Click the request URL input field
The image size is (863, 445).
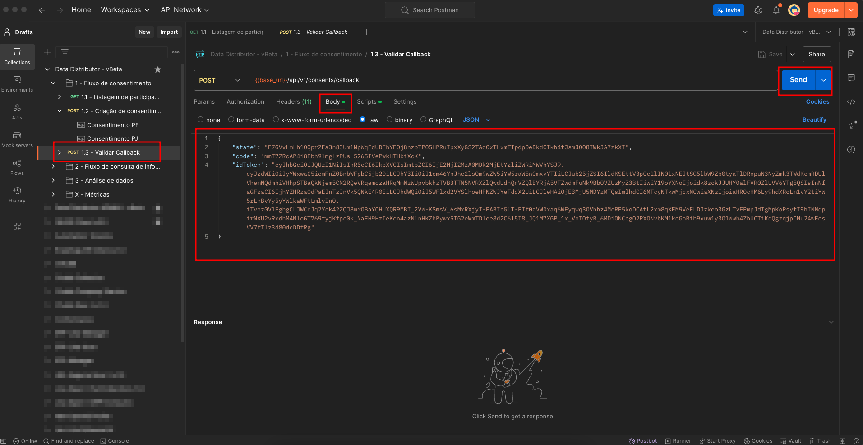513,80
